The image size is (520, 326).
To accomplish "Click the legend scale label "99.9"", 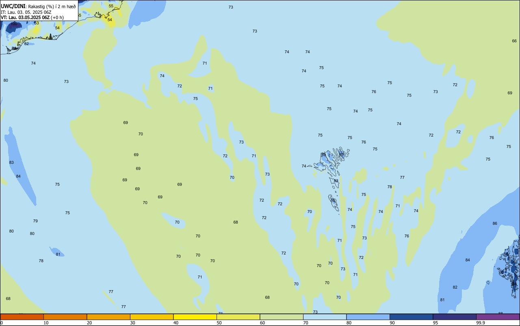I will 481,323.
